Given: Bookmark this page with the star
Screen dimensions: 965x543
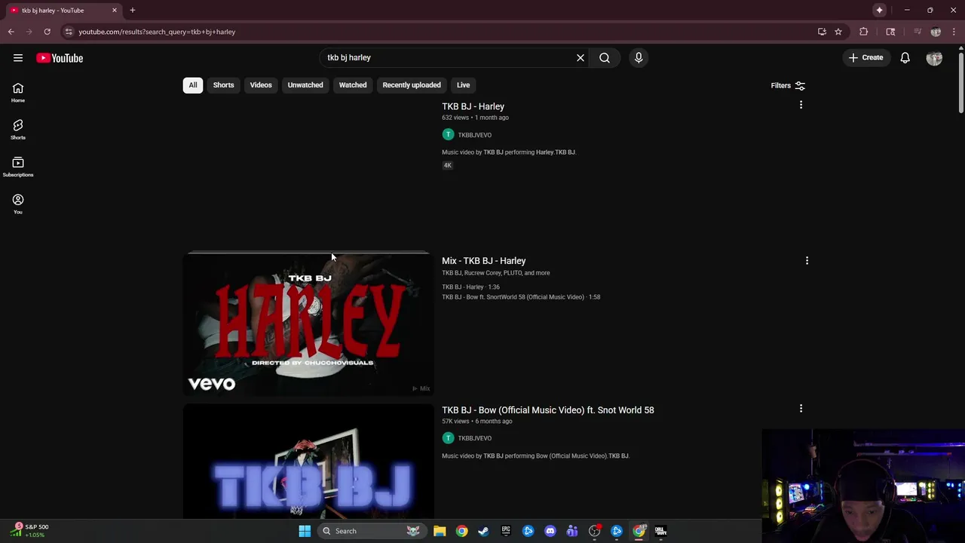Looking at the screenshot, I should point(838,32).
